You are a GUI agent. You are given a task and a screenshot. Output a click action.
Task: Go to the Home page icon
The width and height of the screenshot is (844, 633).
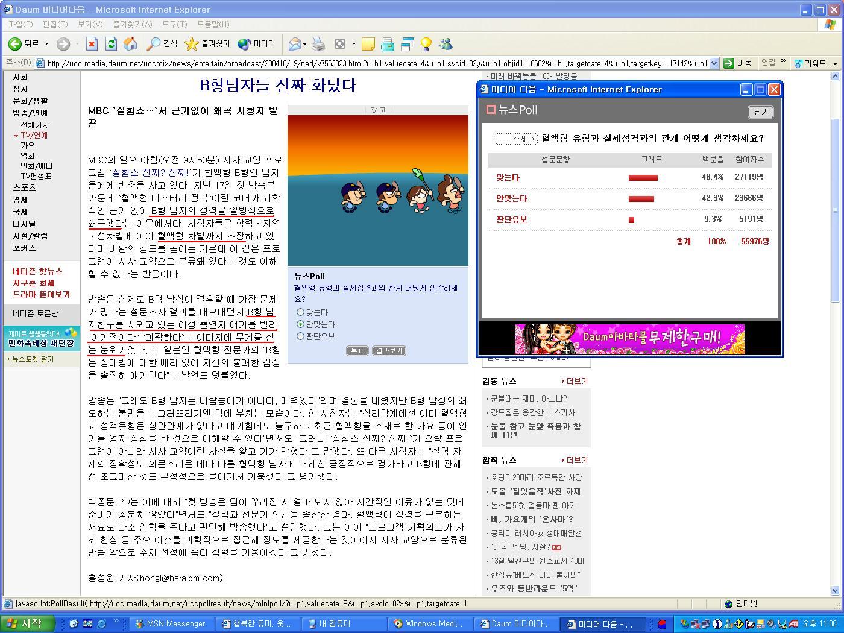[x=130, y=43]
